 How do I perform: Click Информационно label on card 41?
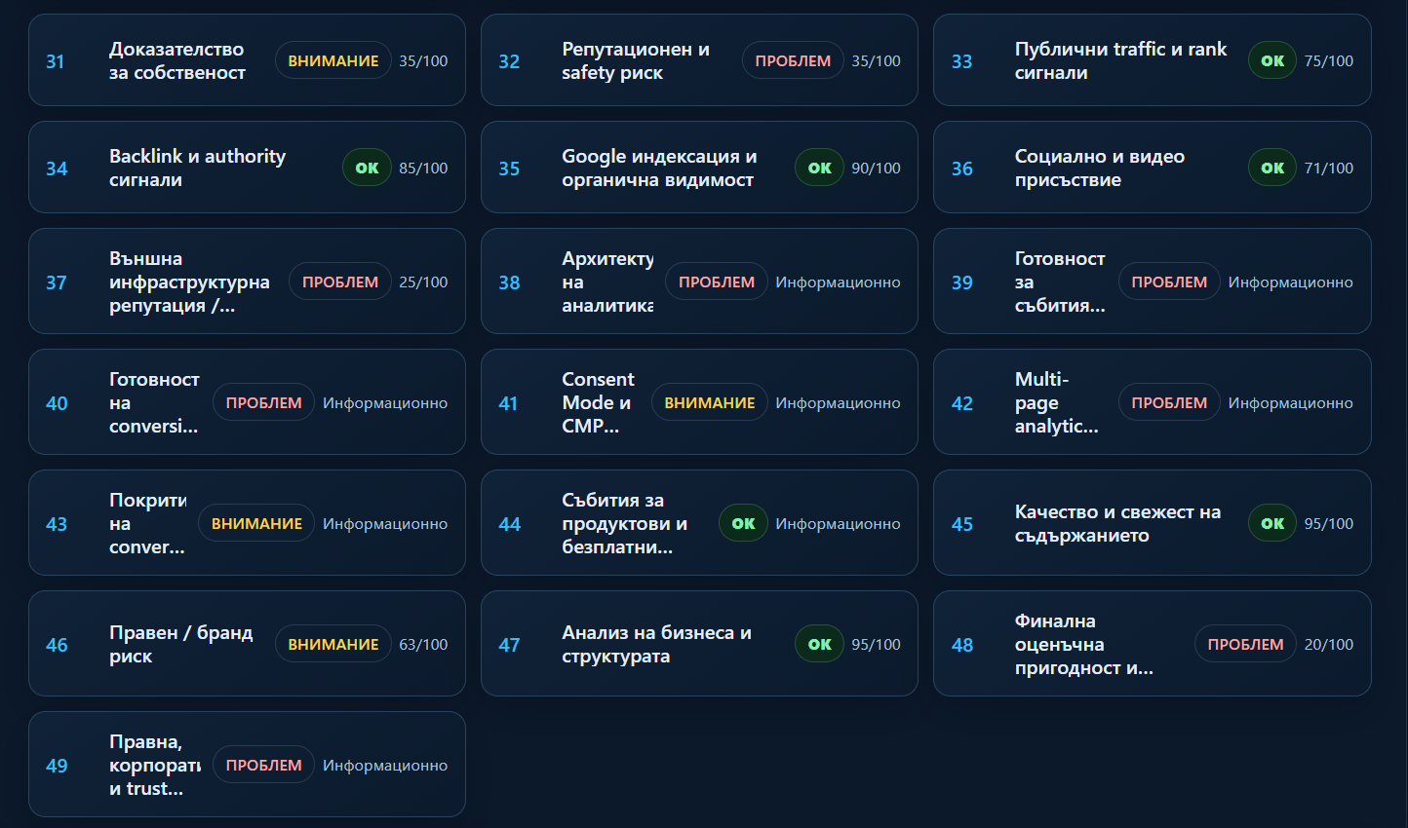pos(838,402)
